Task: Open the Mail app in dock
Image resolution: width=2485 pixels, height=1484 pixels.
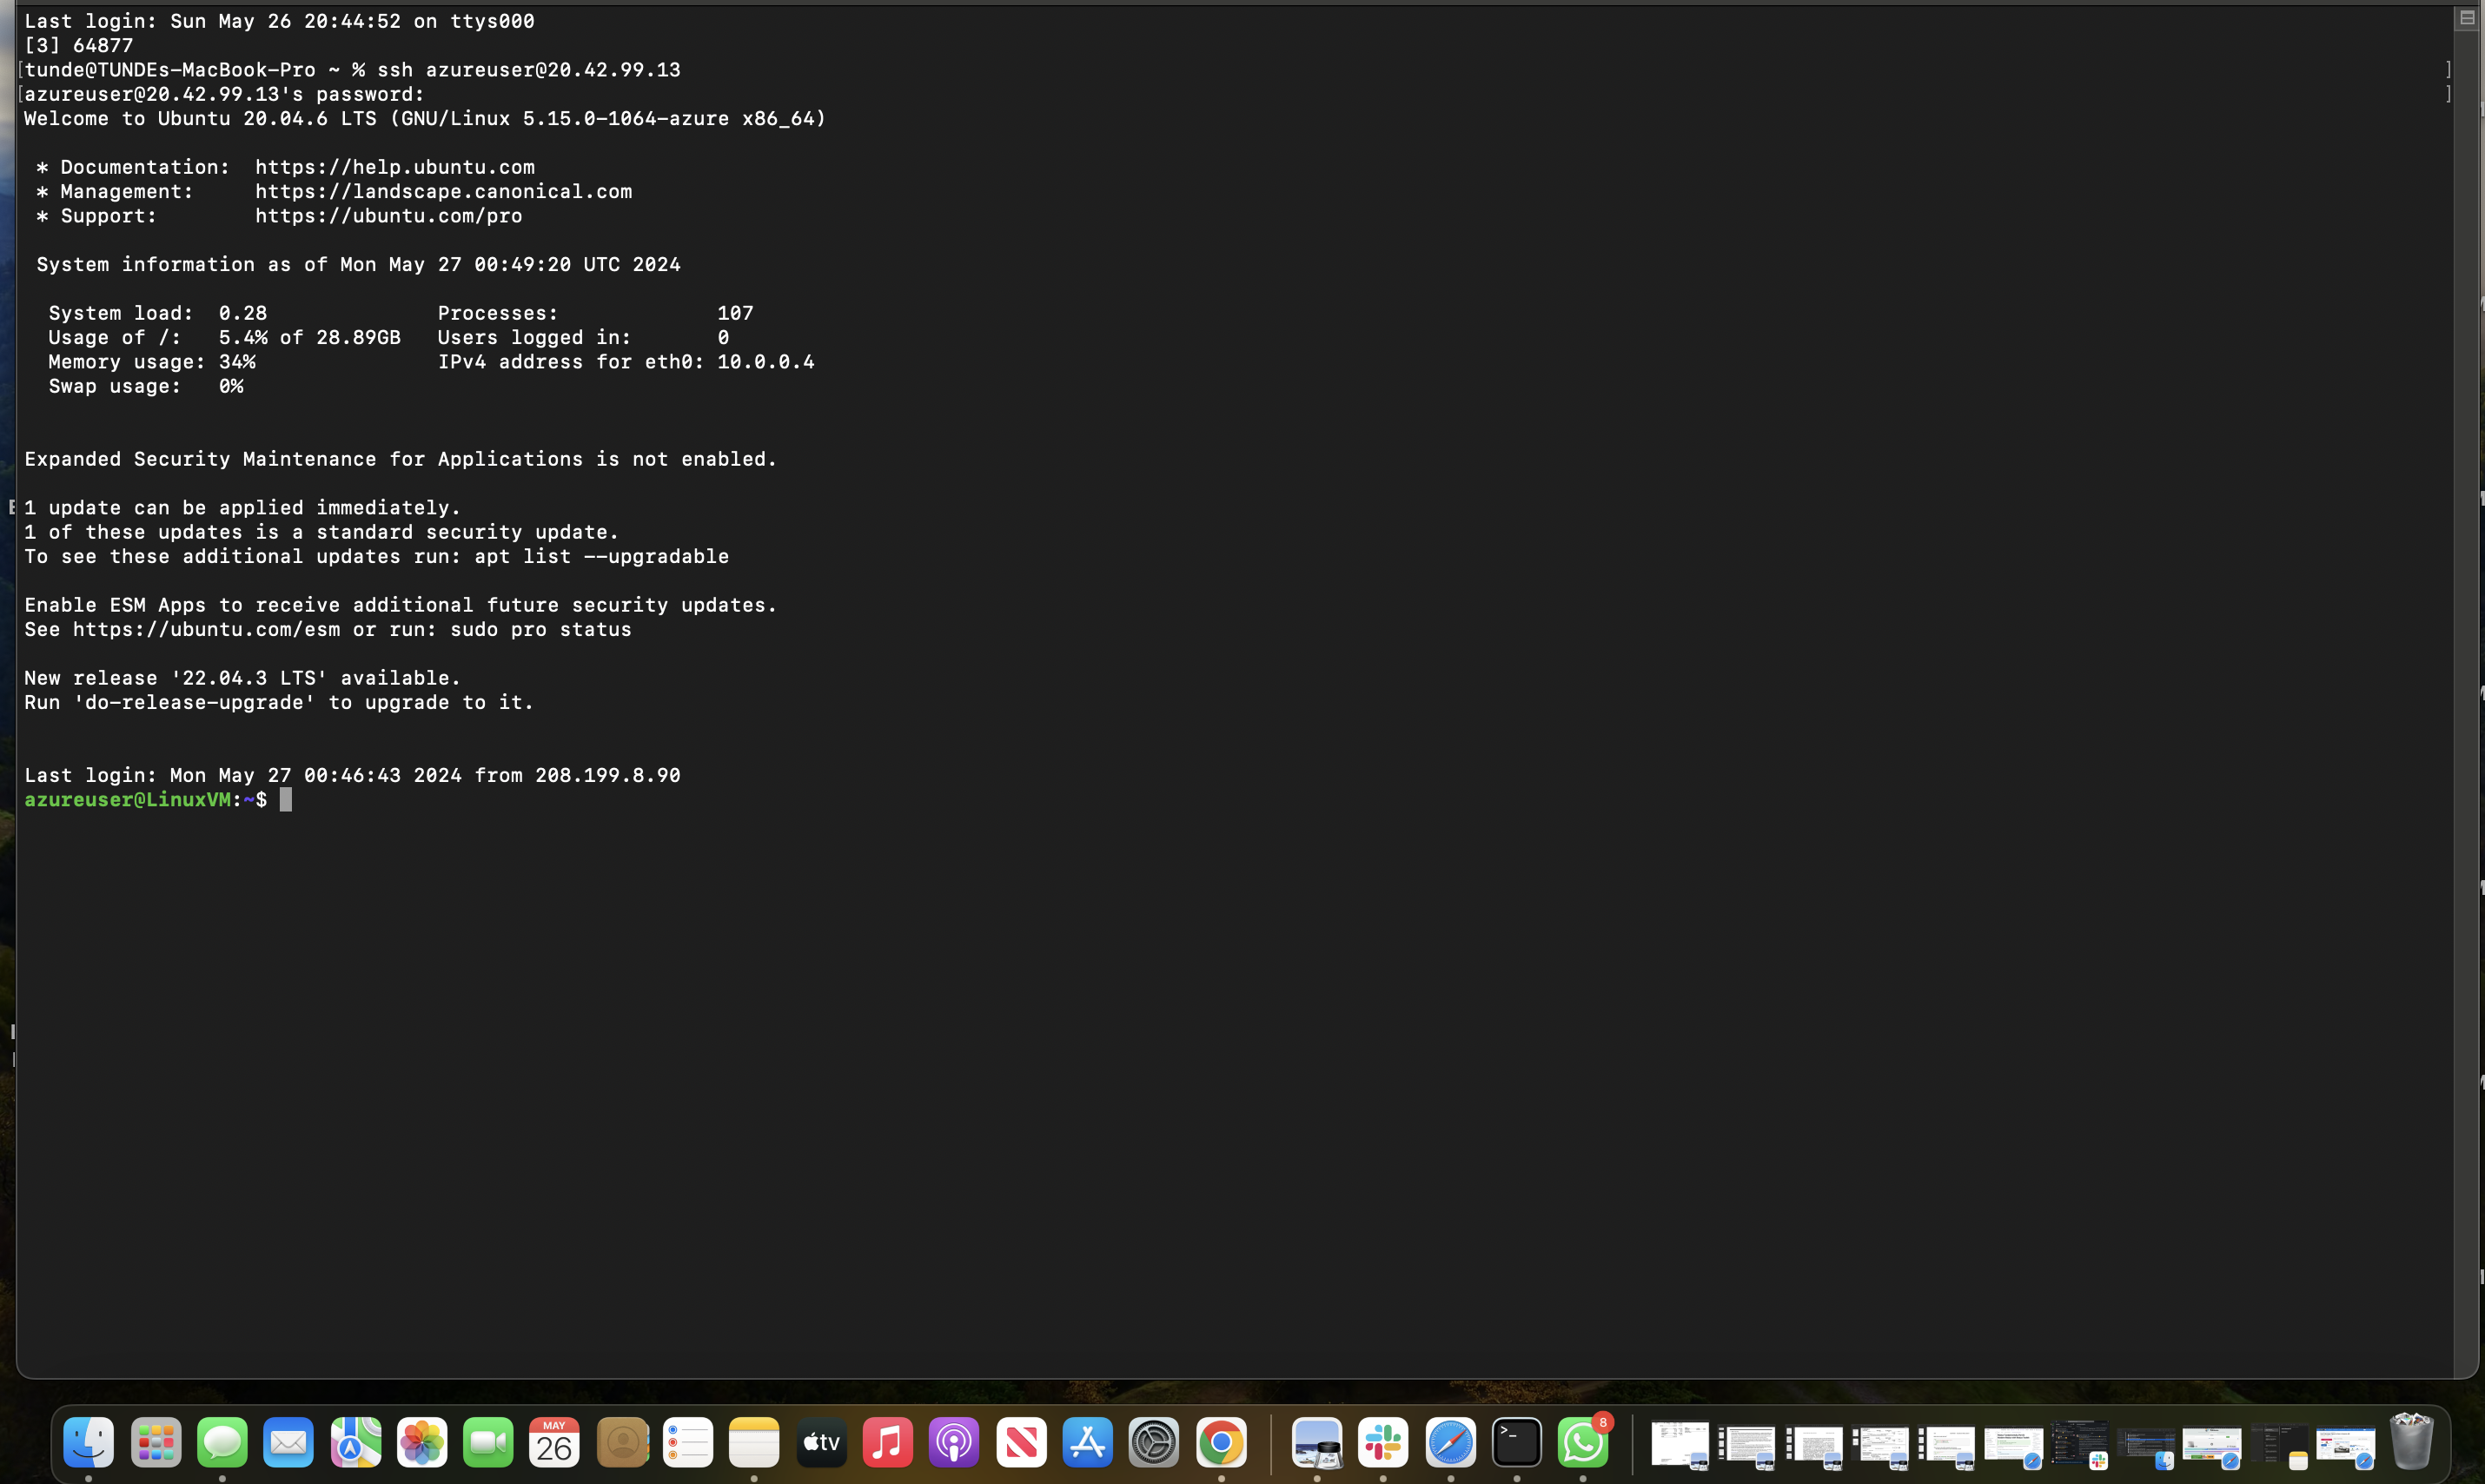Action: [289, 1442]
